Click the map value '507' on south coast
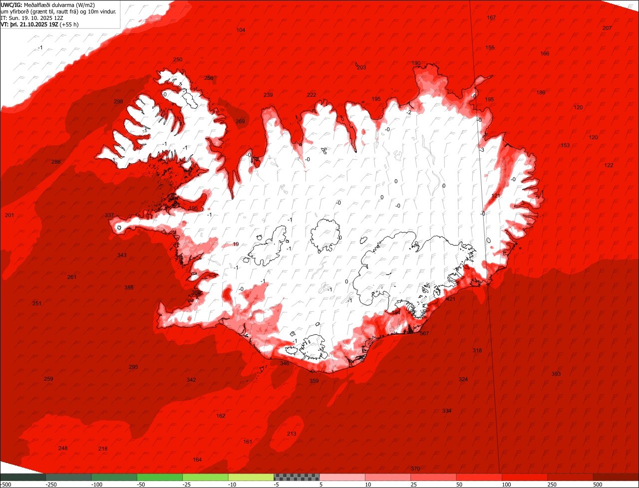The image size is (639, 488). pyautogui.click(x=425, y=333)
